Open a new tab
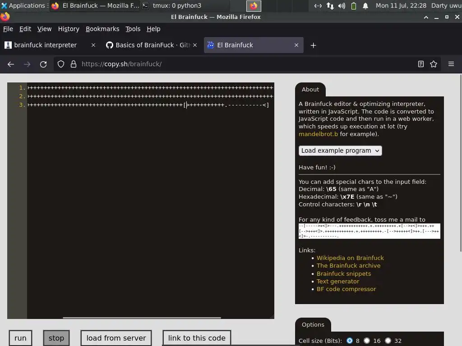 (313, 46)
